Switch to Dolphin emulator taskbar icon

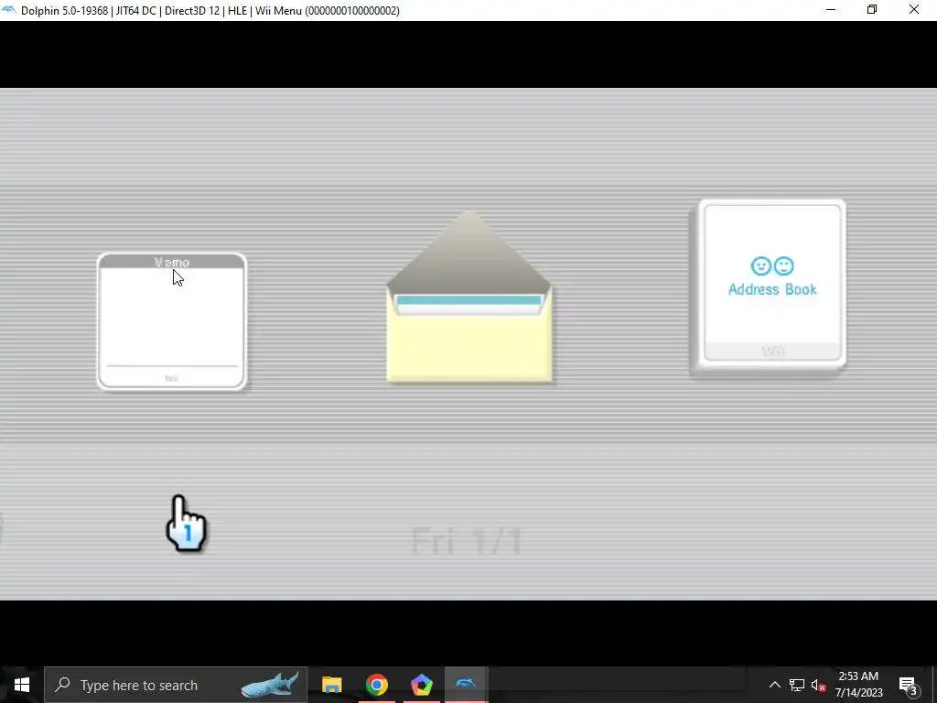tap(466, 685)
